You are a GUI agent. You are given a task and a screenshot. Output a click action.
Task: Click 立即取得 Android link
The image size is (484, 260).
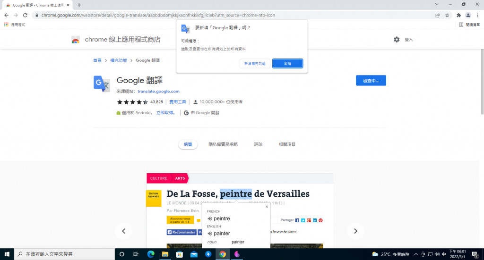[165, 113]
